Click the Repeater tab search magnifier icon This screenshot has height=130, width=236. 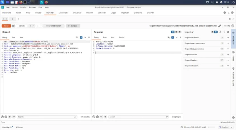(230, 19)
